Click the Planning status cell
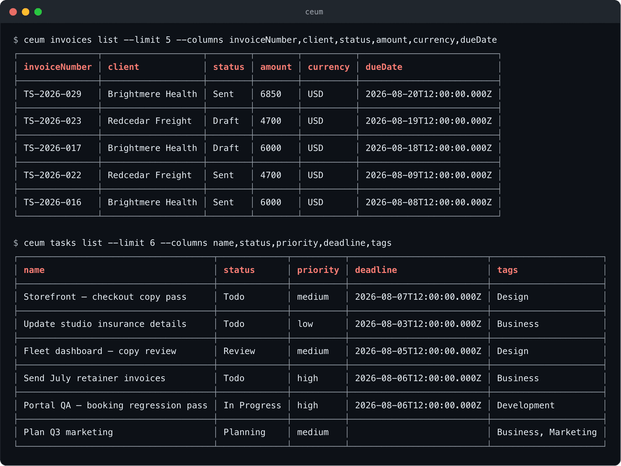621x466 pixels. [245, 432]
